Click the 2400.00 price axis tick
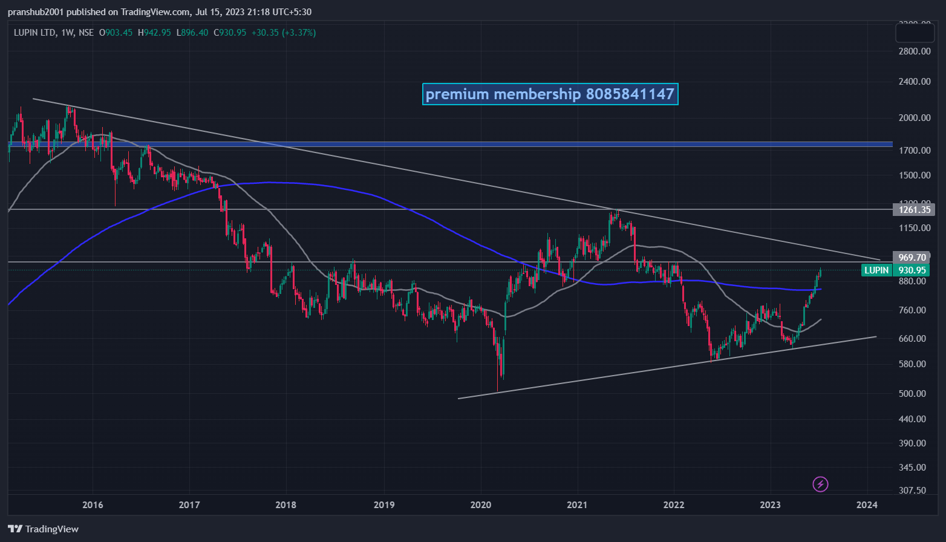Viewport: 946px width, 542px height. 914,82
